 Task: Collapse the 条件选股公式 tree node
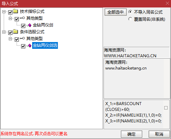[4, 32]
